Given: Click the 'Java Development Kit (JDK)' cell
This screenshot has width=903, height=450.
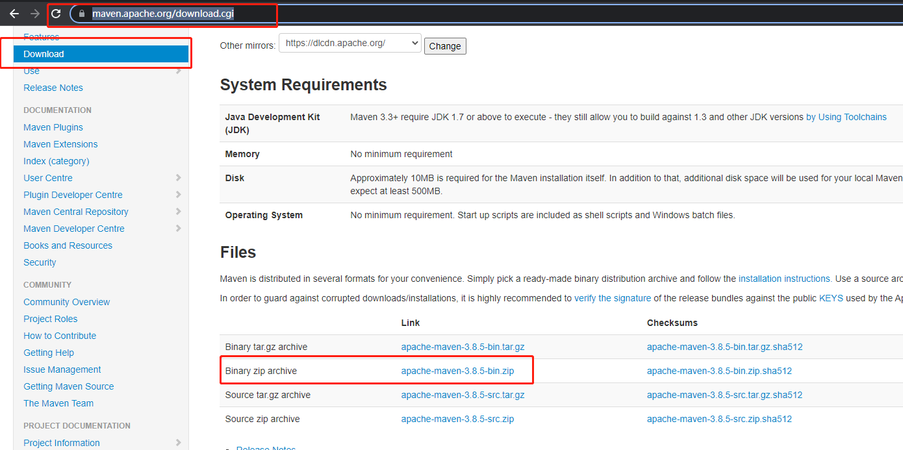Looking at the screenshot, I should [x=282, y=123].
